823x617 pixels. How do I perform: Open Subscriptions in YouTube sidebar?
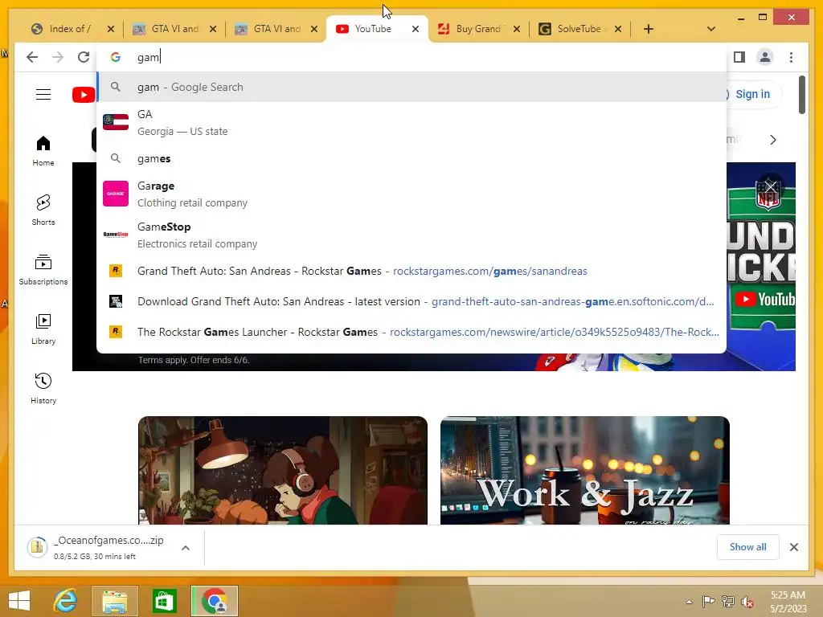pyautogui.click(x=43, y=270)
